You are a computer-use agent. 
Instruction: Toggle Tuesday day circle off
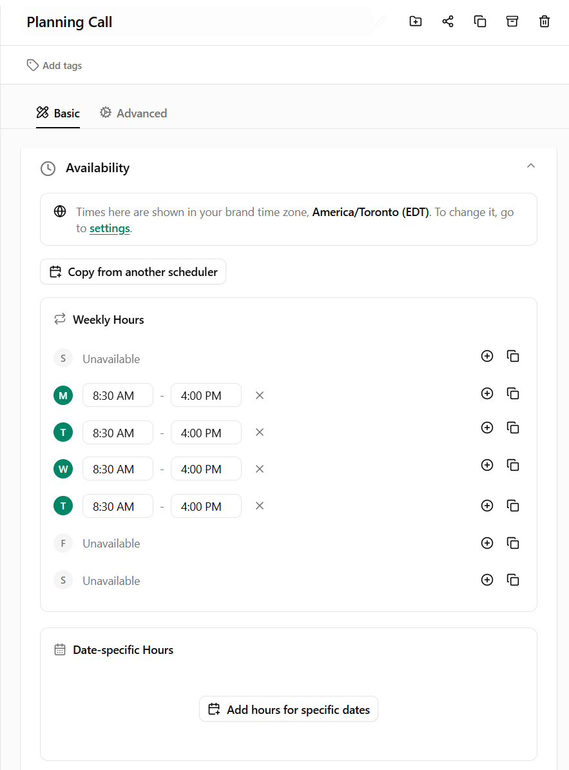63,432
